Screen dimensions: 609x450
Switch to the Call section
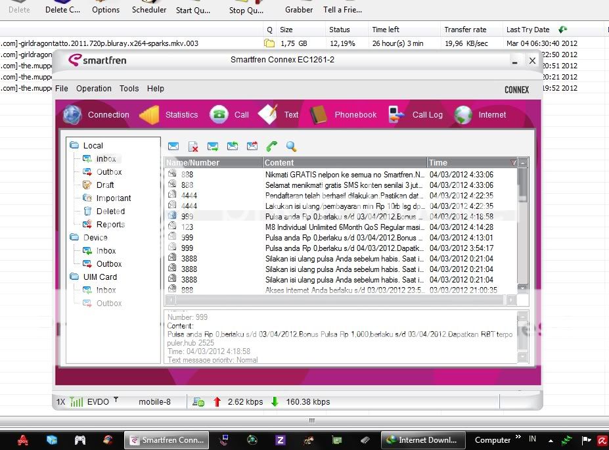click(229, 115)
